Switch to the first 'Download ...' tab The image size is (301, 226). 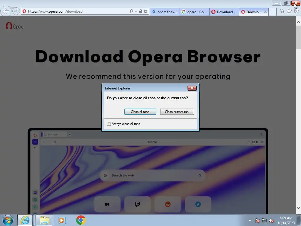224,12
